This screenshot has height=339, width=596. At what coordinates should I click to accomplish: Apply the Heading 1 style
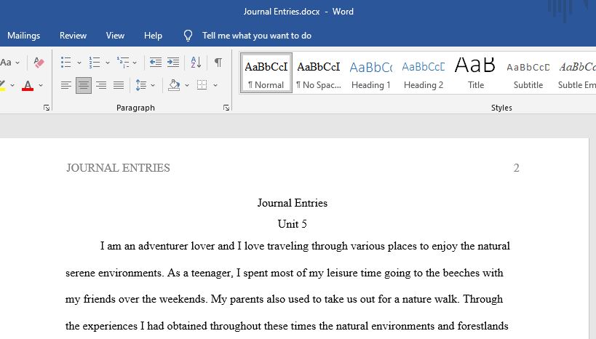pos(371,73)
